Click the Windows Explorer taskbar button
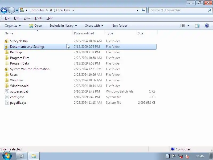The image size is (213, 160). tap(34, 156)
